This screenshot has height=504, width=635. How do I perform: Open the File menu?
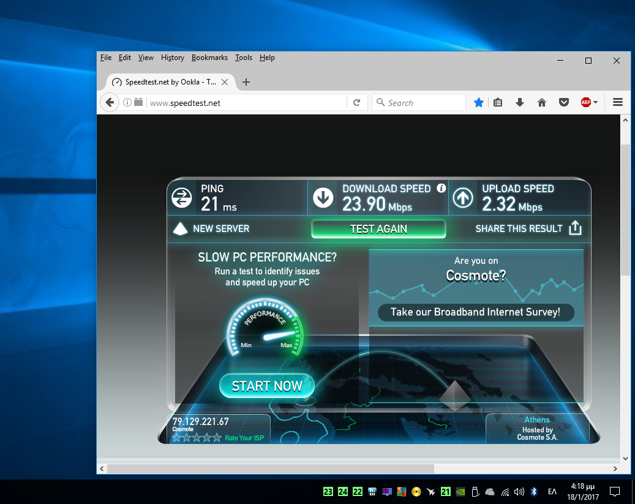pos(106,58)
